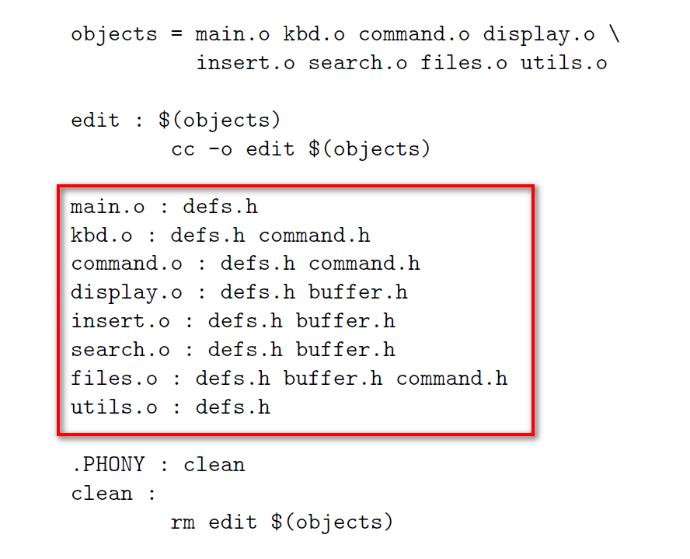Click the main.o : defs.h rule
The height and width of the screenshot is (559, 690).
164,207
